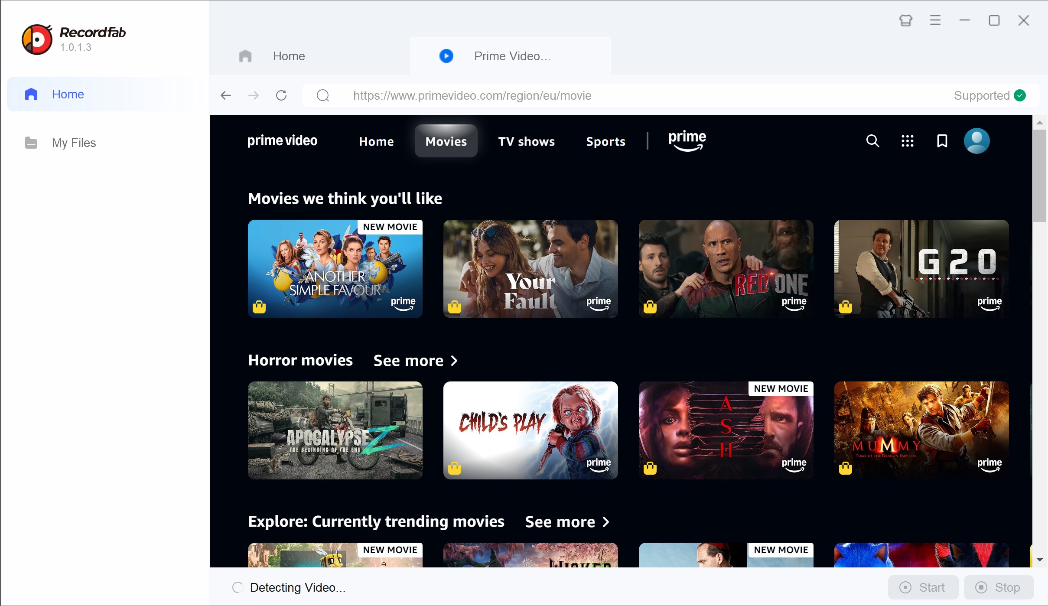This screenshot has width=1048, height=606.
Task: Open Home in Prime Video navigation
Action: tap(376, 141)
